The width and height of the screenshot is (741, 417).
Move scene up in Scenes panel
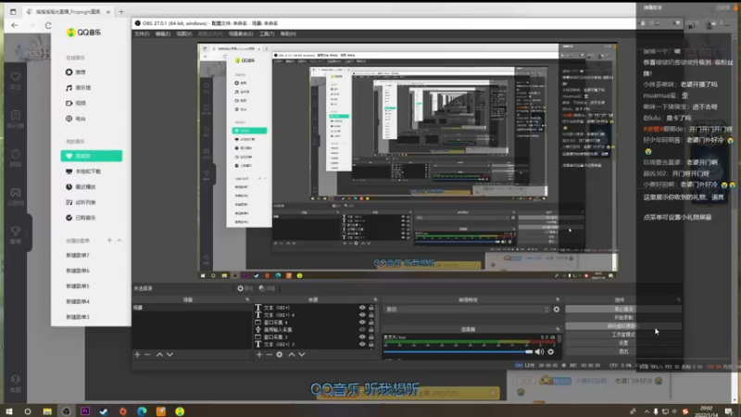point(159,354)
